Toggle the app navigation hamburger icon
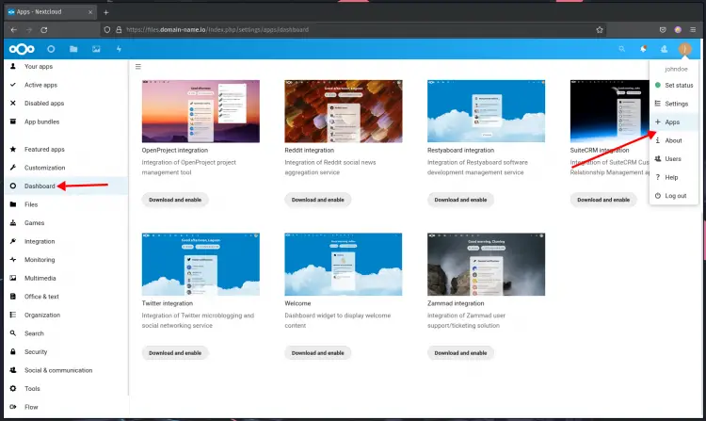The image size is (706, 421). 138,67
